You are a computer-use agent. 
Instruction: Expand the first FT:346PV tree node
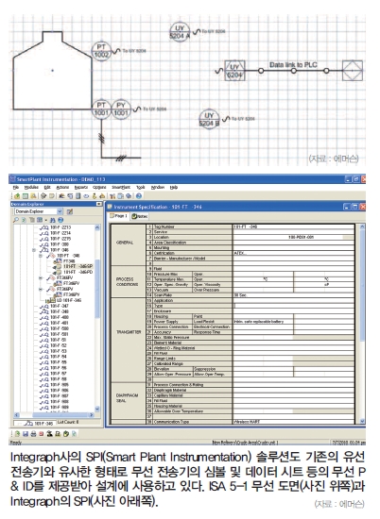(x=41, y=278)
